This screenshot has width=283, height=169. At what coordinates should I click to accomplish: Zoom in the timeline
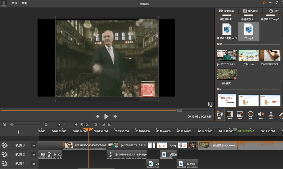point(46,124)
